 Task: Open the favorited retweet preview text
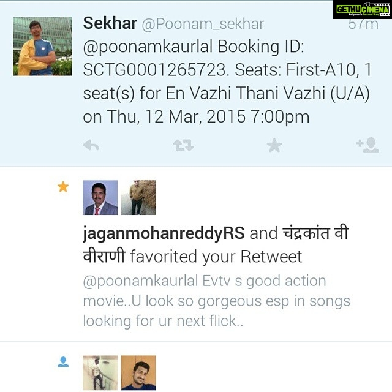[x=216, y=301]
